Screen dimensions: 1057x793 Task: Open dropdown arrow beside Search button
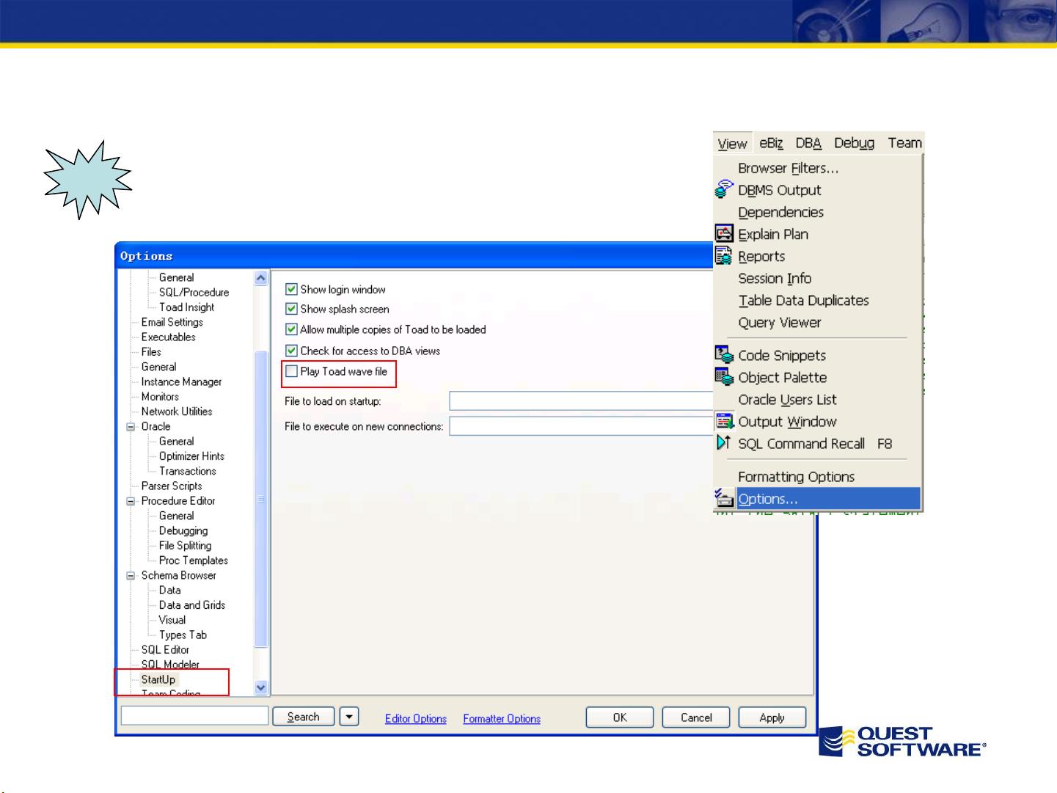(349, 717)
